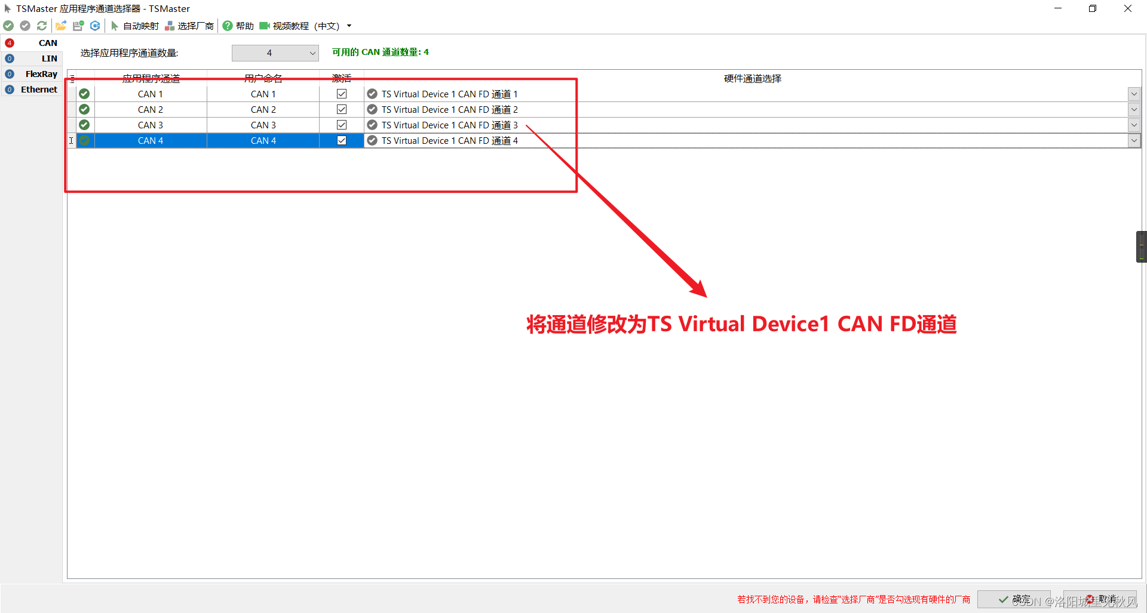1147x613 pixels.
Task: Select application channel cell CAN 4
Action: (x=151, y=140)
